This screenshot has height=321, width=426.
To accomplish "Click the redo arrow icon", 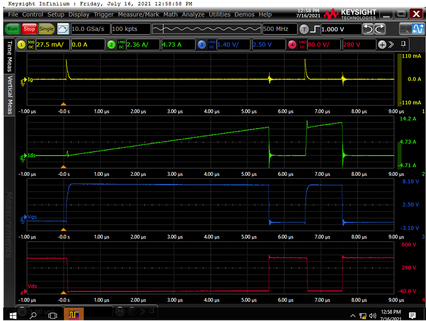I will coord(379,29).
